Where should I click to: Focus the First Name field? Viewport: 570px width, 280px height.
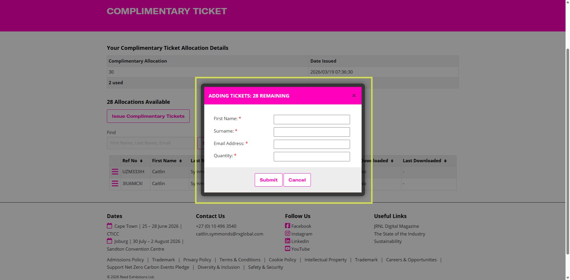click(312, 120)
